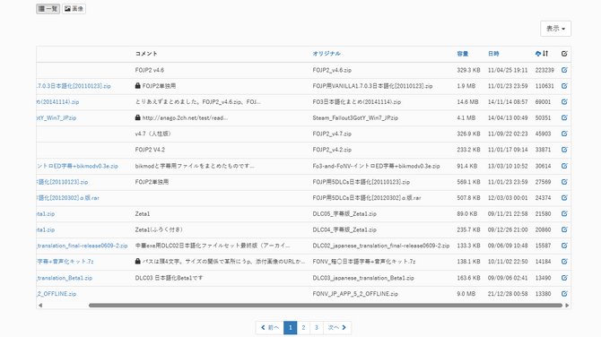Select the comment 'DLC03 日本語化Beta1です'
This screenshot has width=601, height=337.
pyautogui.click(x=169, y=278)
